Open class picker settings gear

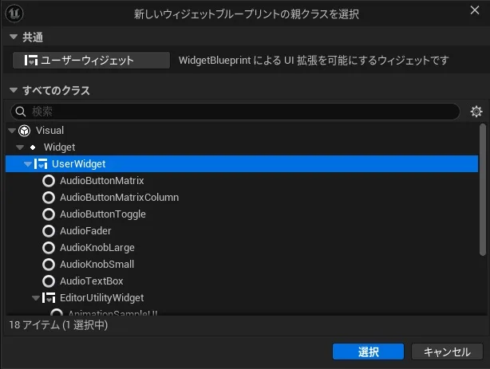click(x=476, y=112)
